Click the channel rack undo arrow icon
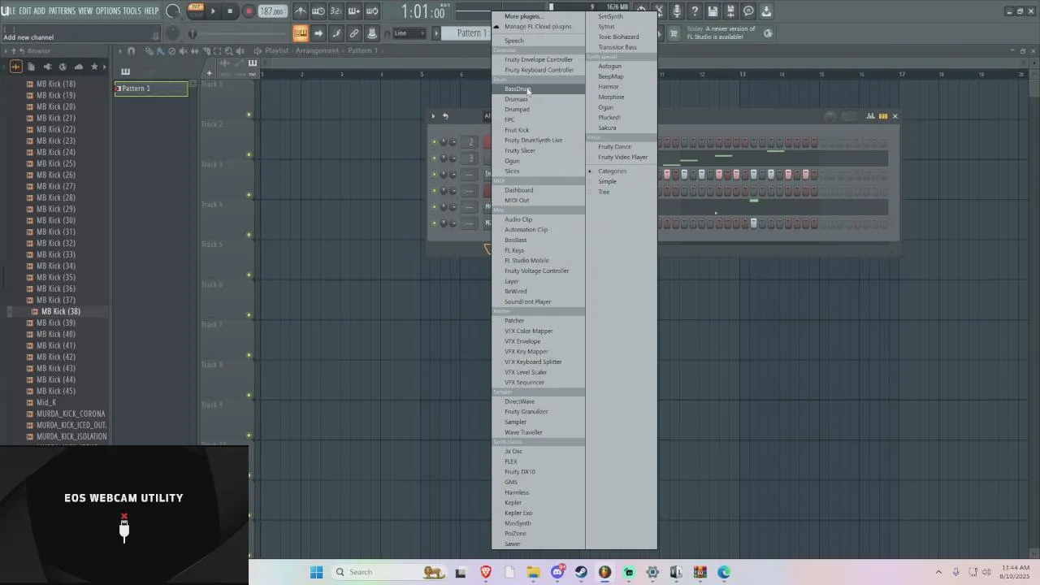Image resolution: width=1040 pixels, height=585 pixels. point(445,116)
